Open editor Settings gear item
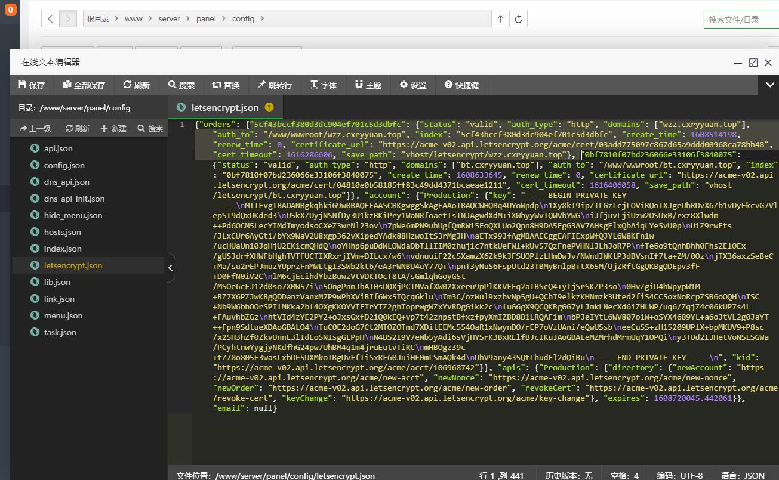Screen dimensions: 779x480 [413, 85]
